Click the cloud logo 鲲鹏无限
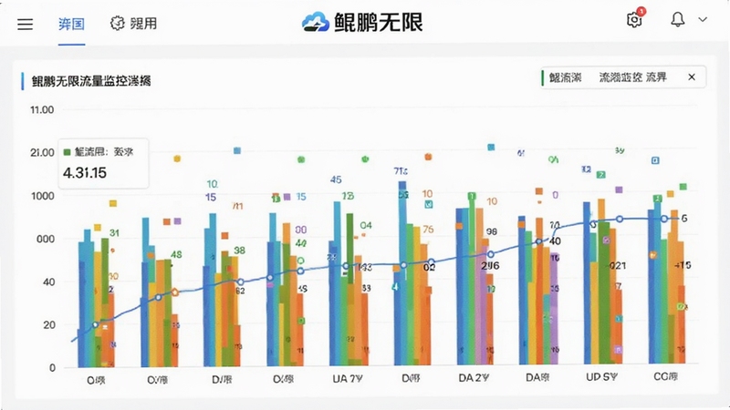The height and width of the screenshot is (410, 730). [362, 22]
